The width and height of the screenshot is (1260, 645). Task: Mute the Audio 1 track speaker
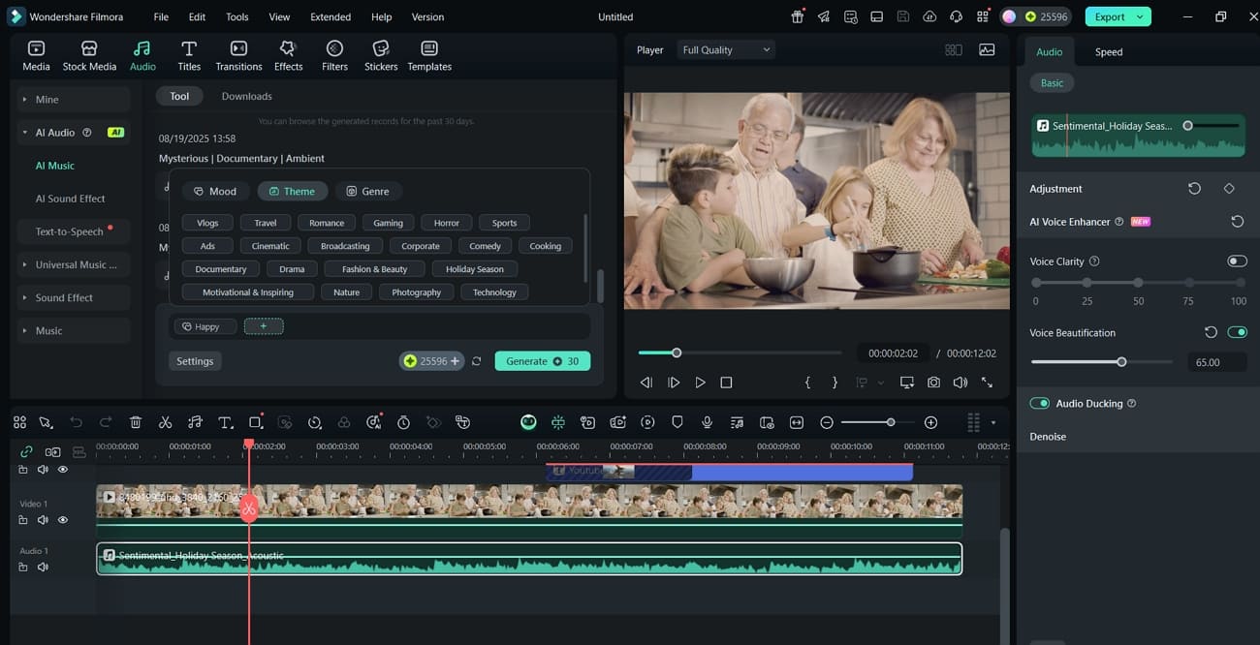[43, 567]
